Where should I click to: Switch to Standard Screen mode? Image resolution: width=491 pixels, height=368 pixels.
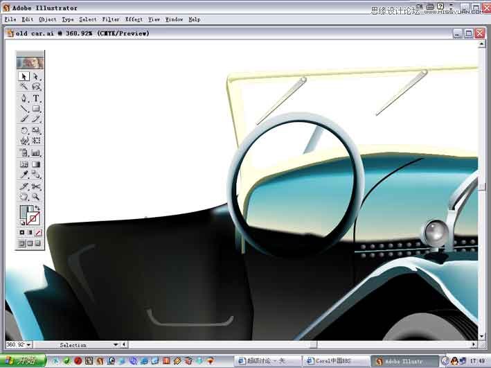click(22, 243)
